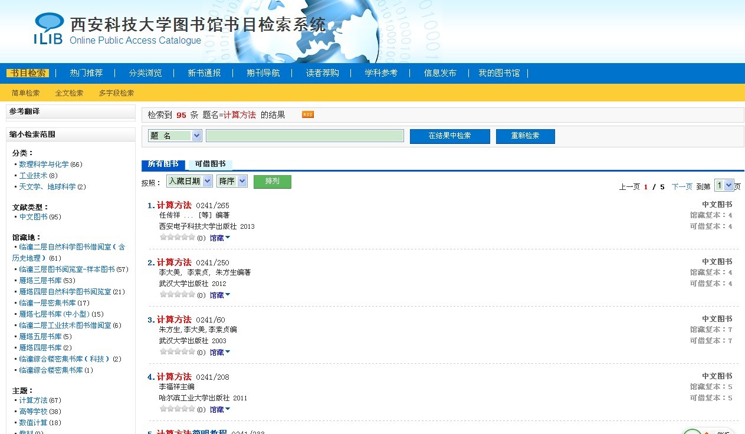The image size is (745, 434).
Task: Open the 降序 sort order dropdown
Action: (232, 181)
